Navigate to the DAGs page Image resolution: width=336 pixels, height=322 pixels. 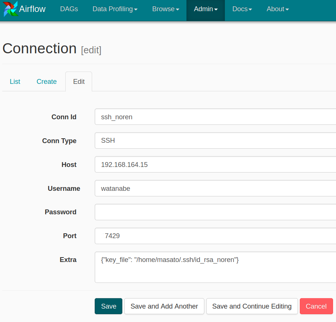(x=69, y=9)
